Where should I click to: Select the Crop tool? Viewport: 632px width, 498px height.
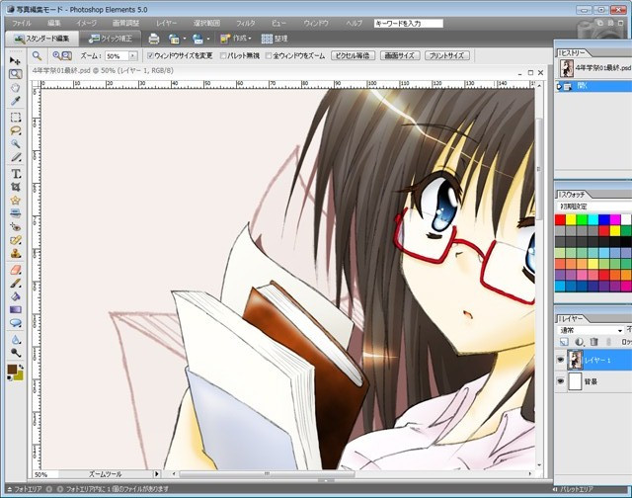coord(16,187)
